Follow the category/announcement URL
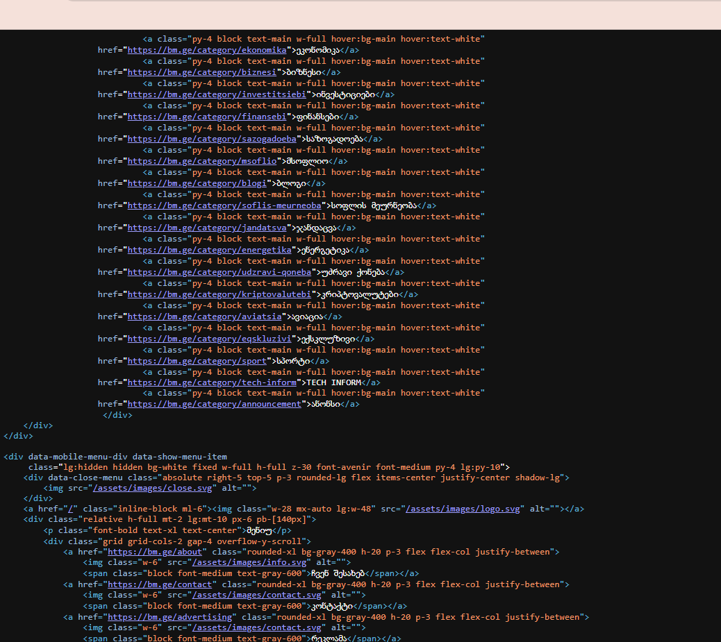This screenshot has height=642, width=721. click(x=215, y=404)
